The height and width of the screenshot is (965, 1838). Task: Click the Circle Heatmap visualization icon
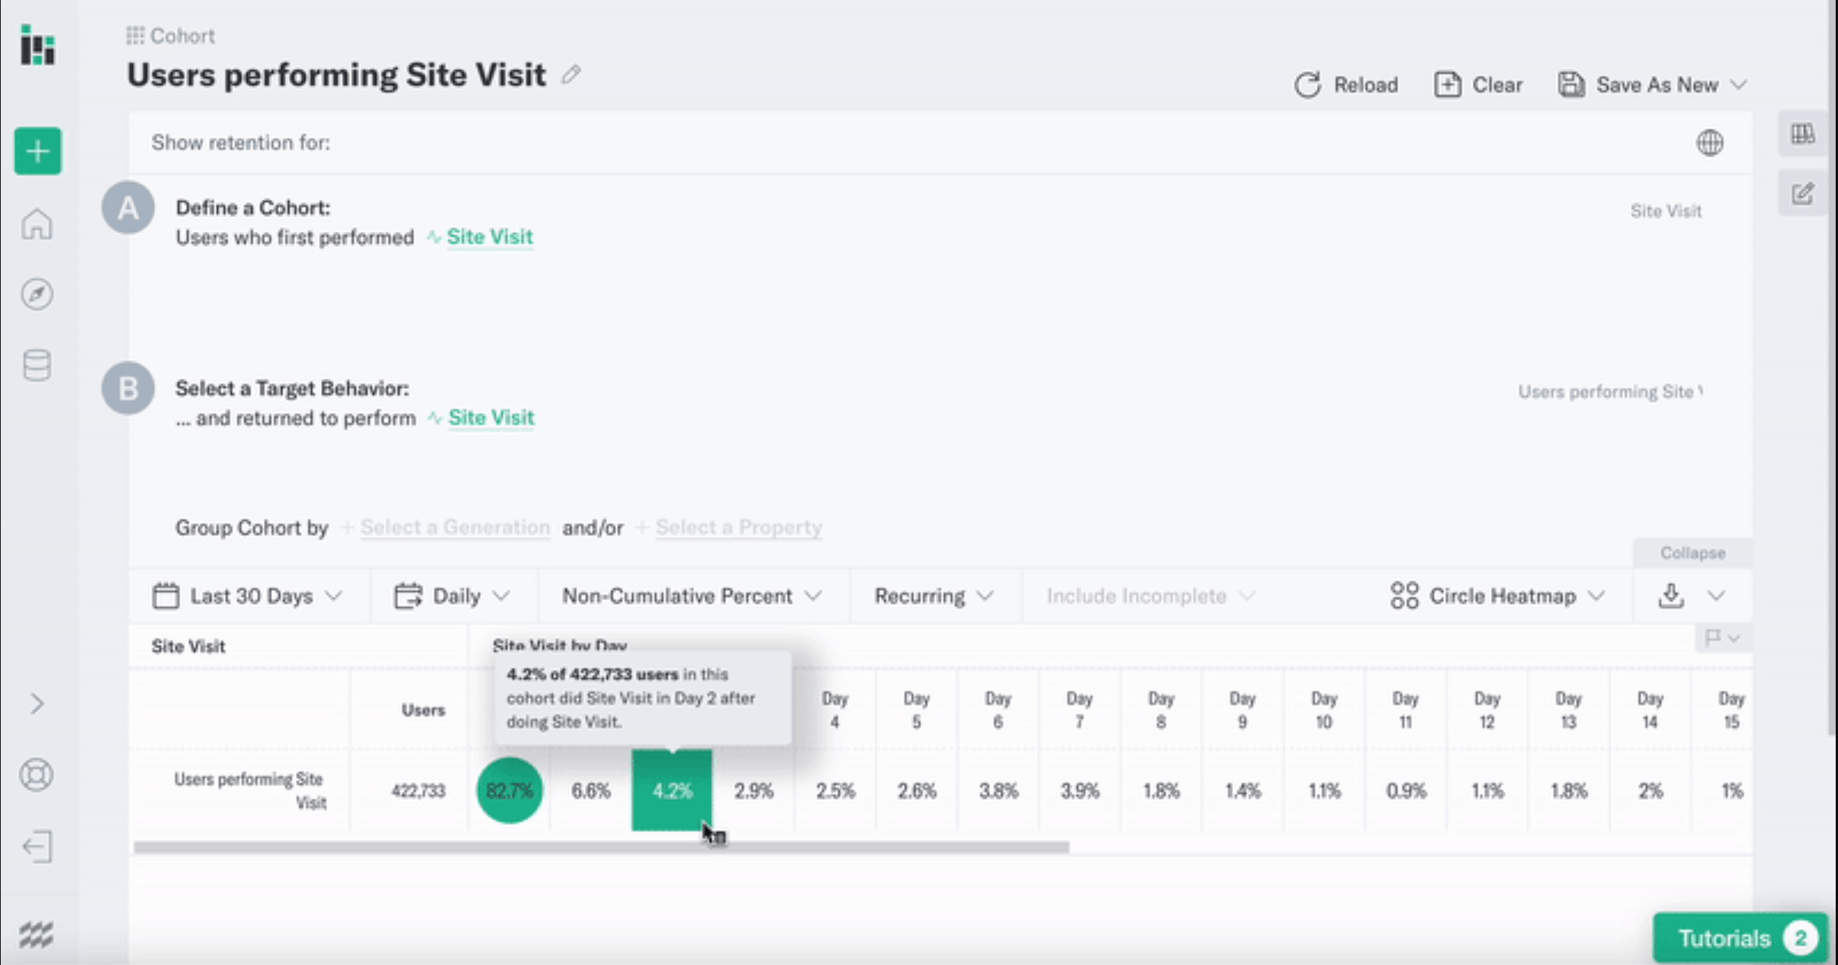[x=1404, y=596]
